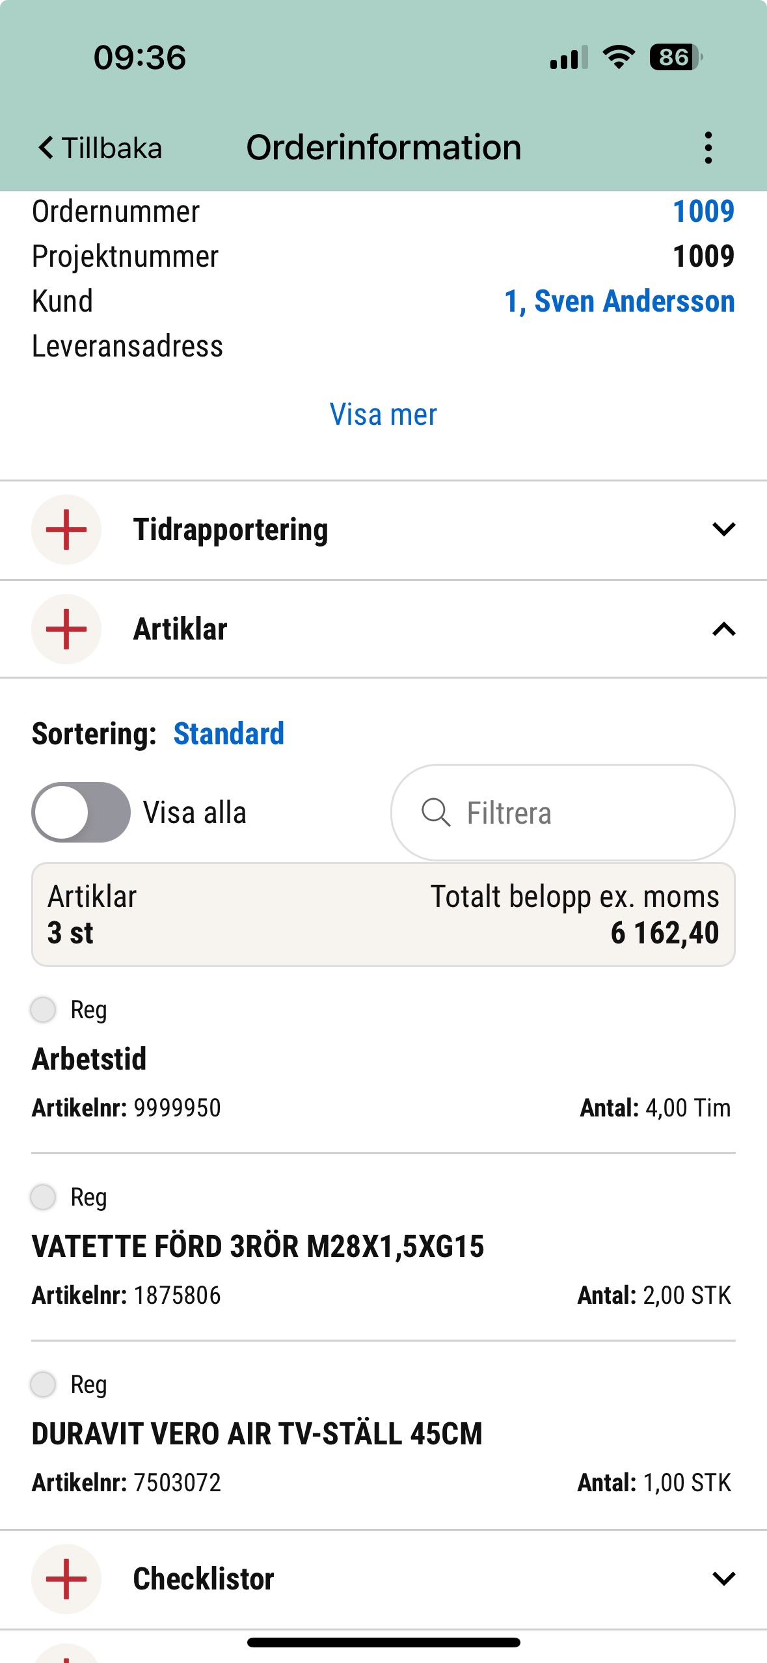
Task: Tap the red plus beside Checklistor
Action: pos(66,1578)
